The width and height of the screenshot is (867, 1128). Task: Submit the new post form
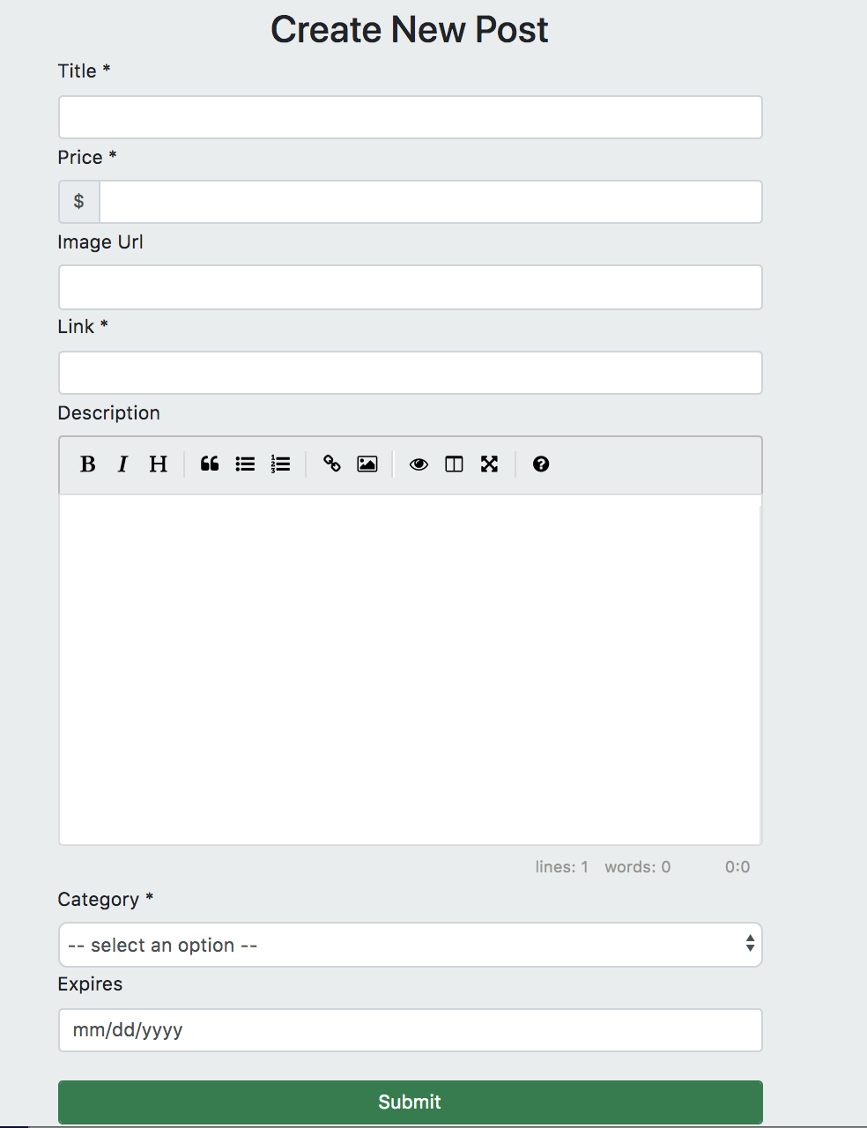[x=410, y=1102]
